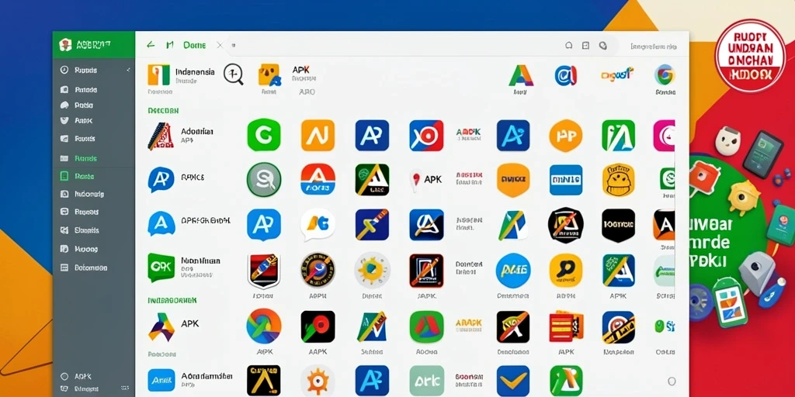Click the 'ACCODEN' section heading
The image size is (795, 397).
click(163, 110)
